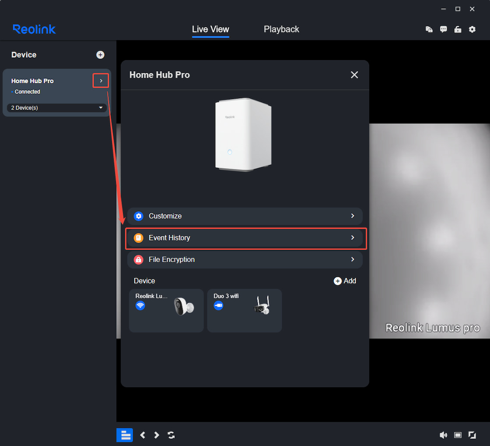Viewport: 490px width, 446px height.
Task: Click the File Encryption row chevron
Action: click(353, 259)
